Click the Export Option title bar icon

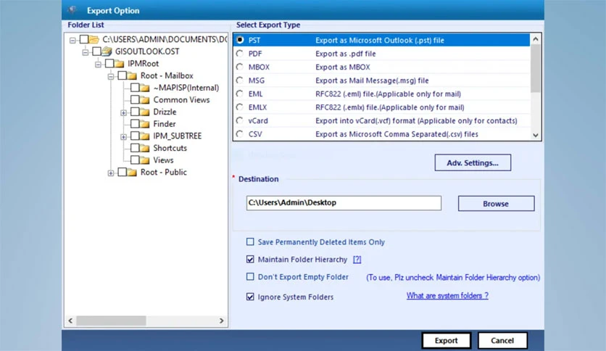72,10
